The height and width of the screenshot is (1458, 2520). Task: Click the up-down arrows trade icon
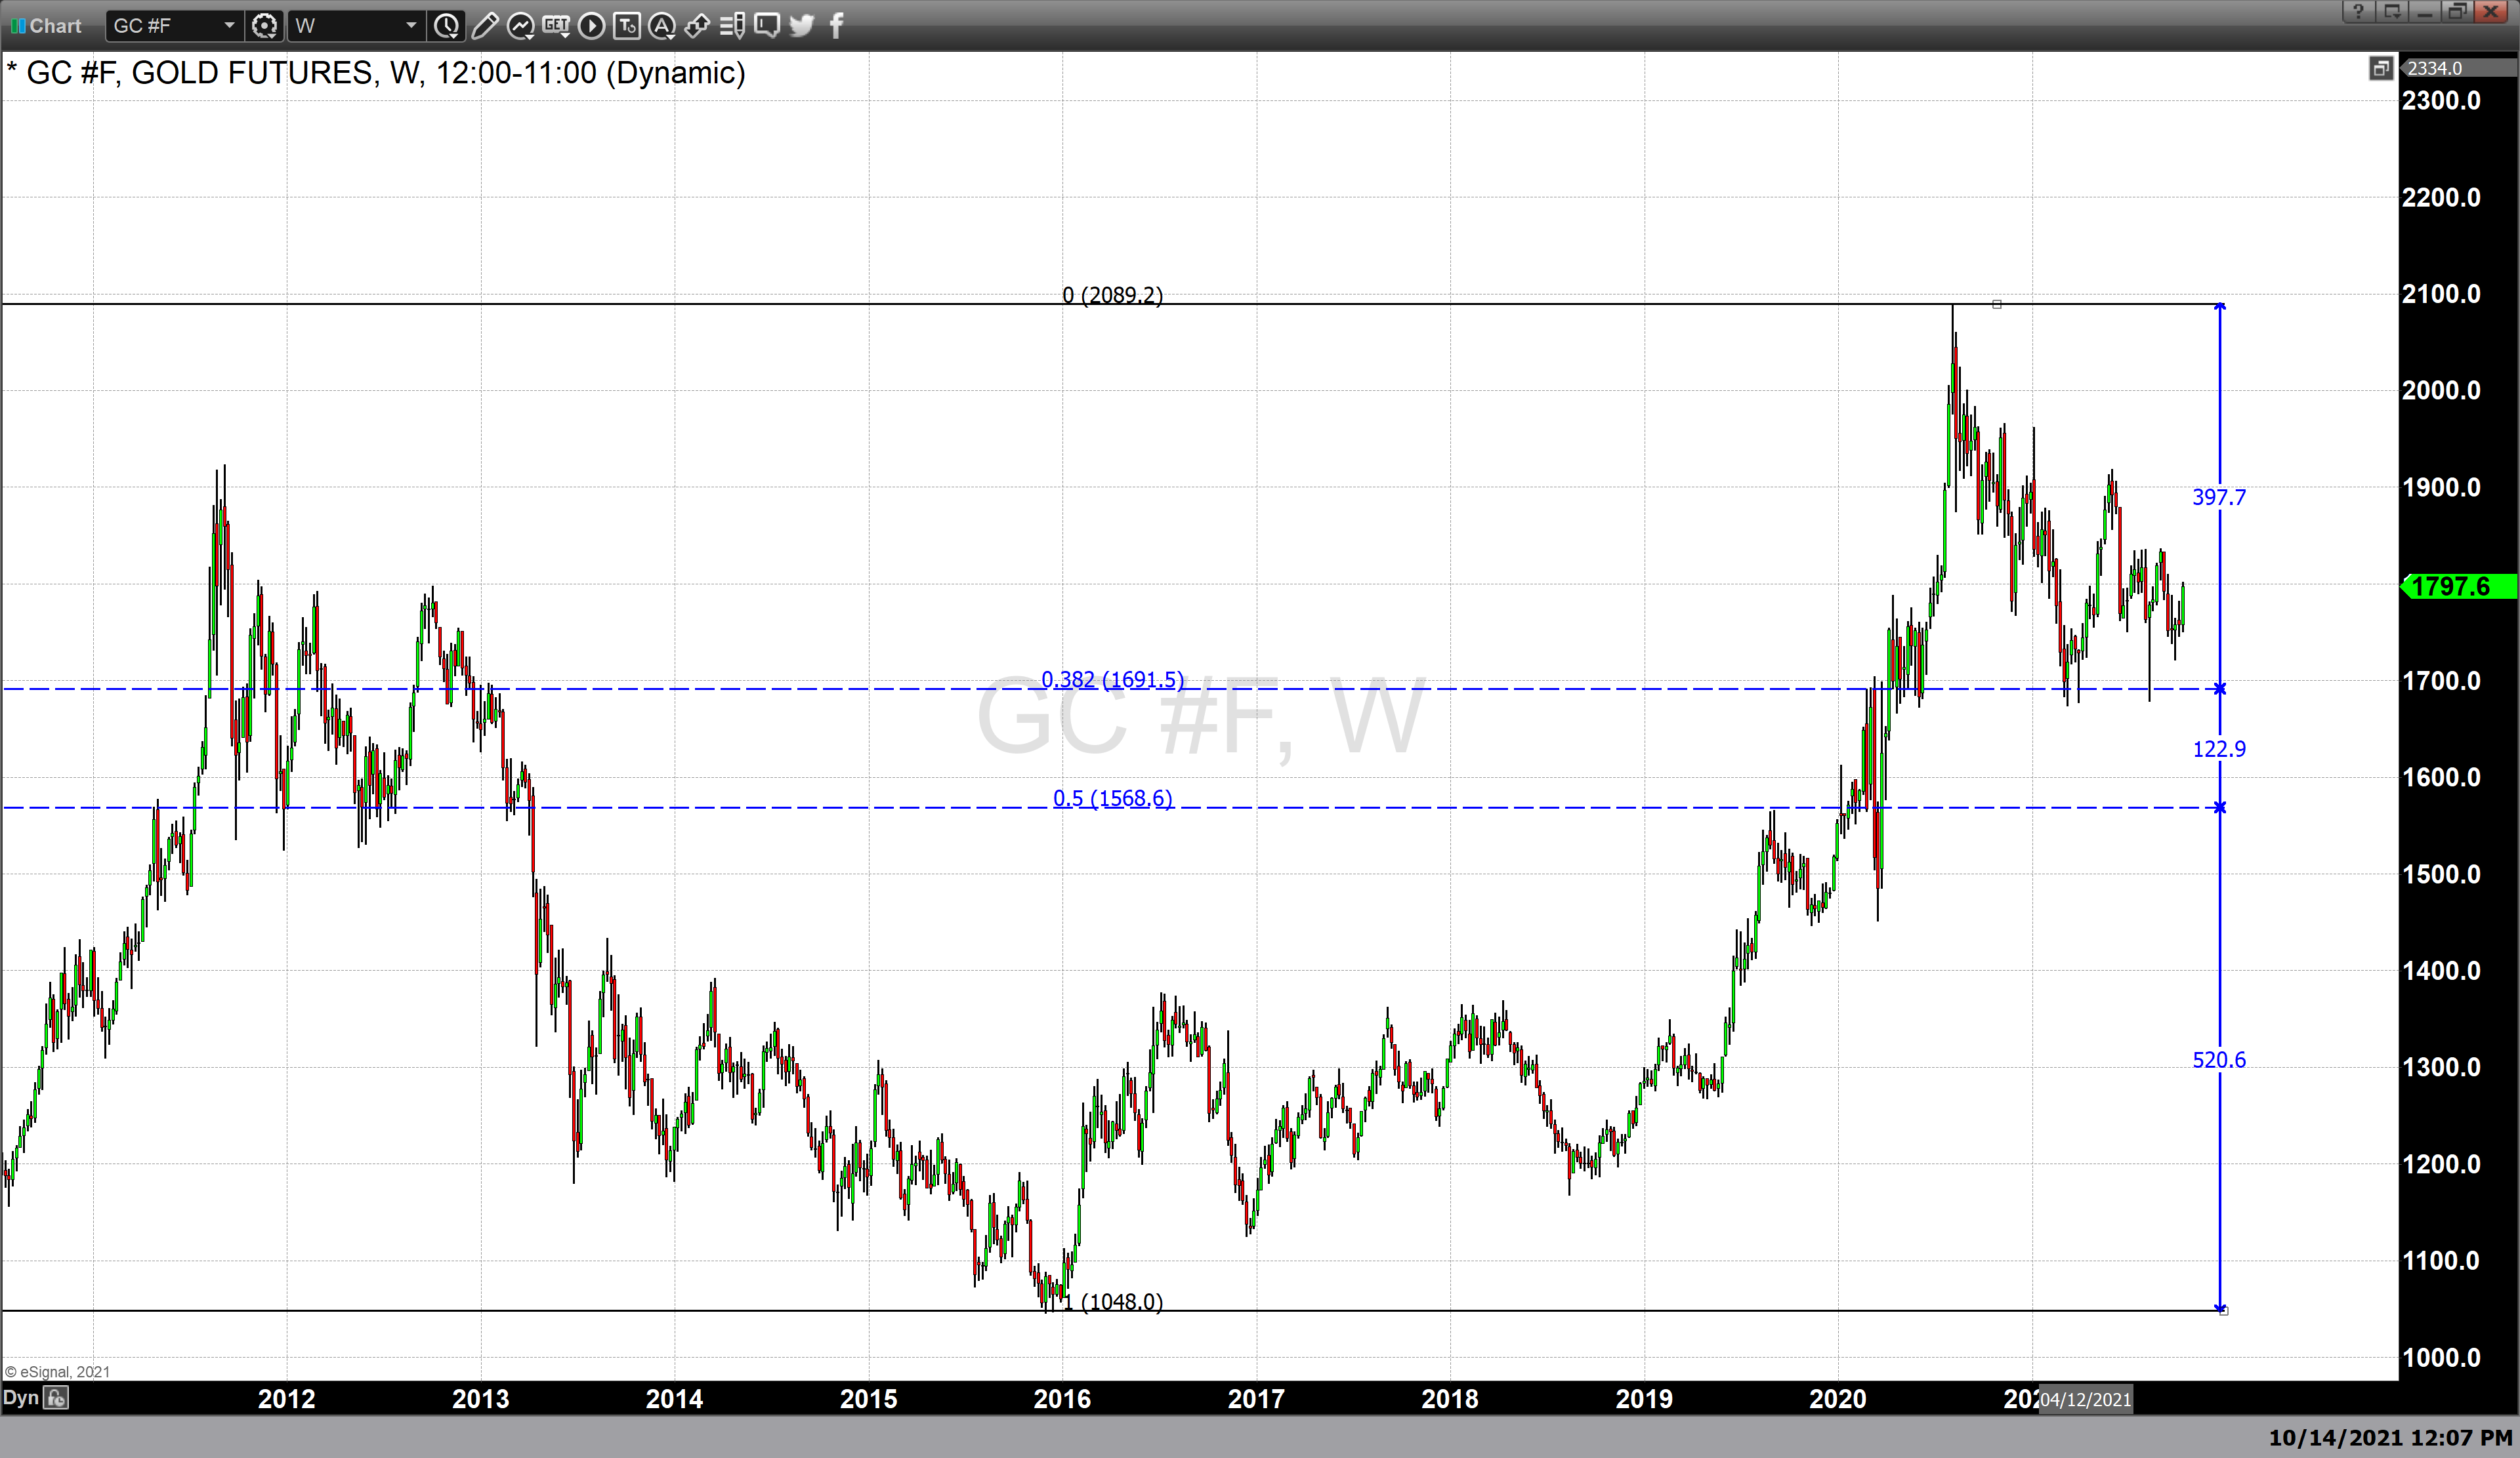697,26
